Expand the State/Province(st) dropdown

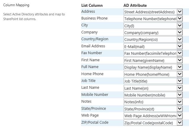pyautogui.click(x=153, y=109)
